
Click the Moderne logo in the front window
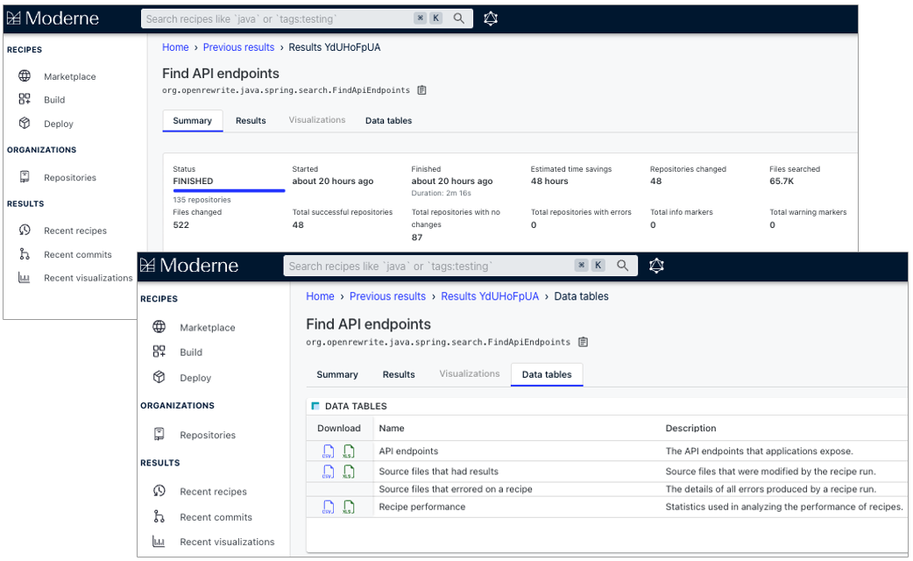point(189,266)
